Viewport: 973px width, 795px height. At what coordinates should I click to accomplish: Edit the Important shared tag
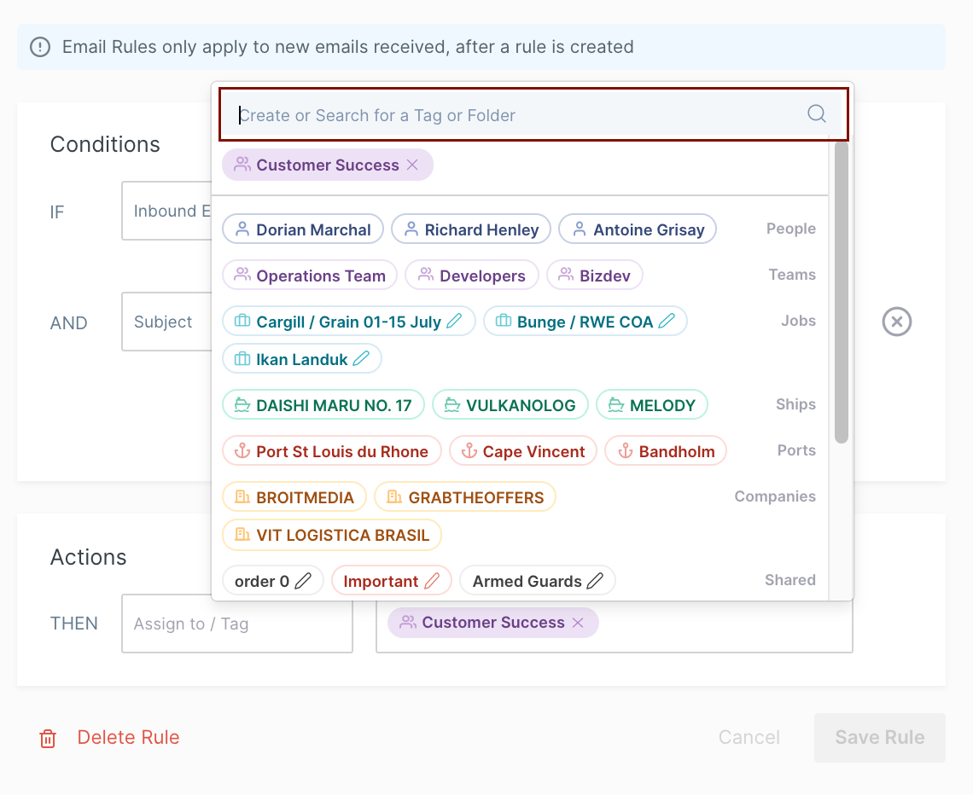[x=432, y=582]
